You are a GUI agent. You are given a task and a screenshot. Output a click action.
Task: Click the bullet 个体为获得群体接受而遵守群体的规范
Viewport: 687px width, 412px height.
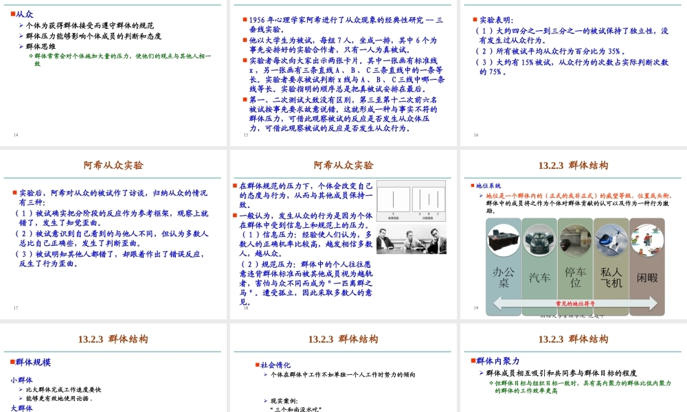[x=89, y=25]
